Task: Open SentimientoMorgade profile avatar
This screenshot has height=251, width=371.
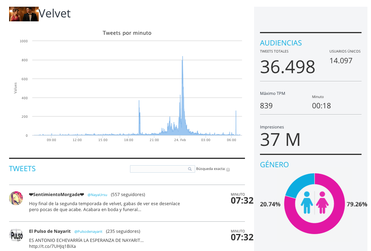Action: point(16,198)
